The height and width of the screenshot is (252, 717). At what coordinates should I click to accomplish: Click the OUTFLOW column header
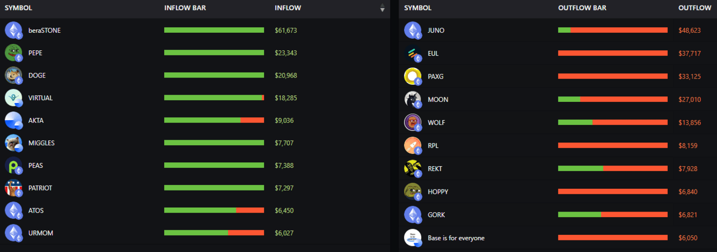click(695, 8)
